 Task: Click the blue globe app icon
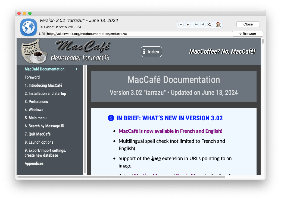(29, 27)
